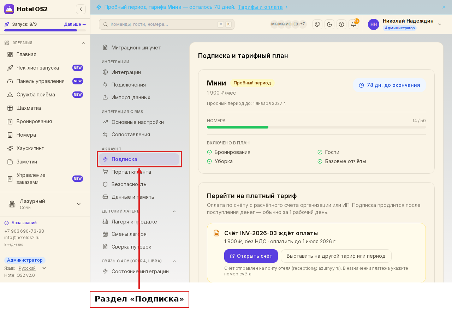Open Данные и память
The width and height of the screenshot is (452, 316).
coord(139,197)
